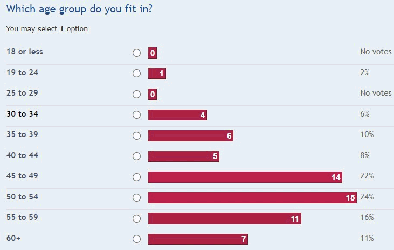Select the 55 to 59 radio button
This screenshot has width=394, height=250.
(x=136, y=218)
